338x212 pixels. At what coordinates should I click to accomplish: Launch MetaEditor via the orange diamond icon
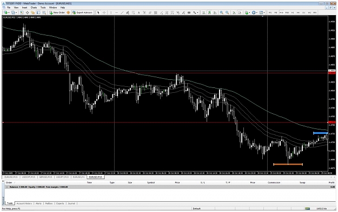click(x=68, y=12)
